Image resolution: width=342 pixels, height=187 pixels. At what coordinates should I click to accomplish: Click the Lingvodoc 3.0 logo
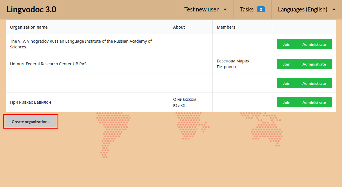[31, 9]
